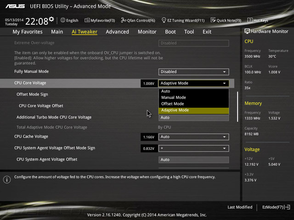Click the Extreme Over-voltage Disabled field
The height and width of the screenshot is (220, 294).
tap(194, 43)
